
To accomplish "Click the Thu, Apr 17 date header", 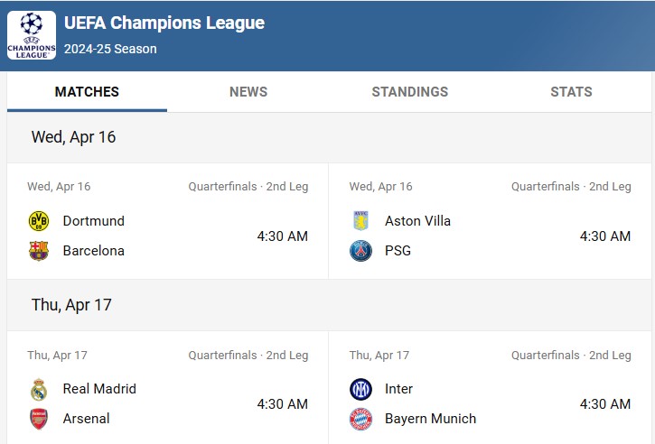I will pyautogui.click(x=71, y=305).
